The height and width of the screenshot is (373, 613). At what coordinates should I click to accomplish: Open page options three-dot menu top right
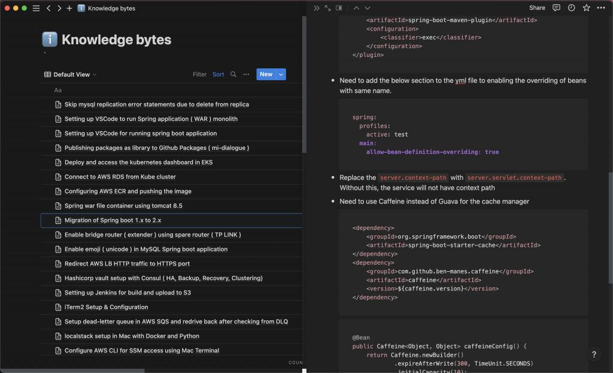[601, 8]
